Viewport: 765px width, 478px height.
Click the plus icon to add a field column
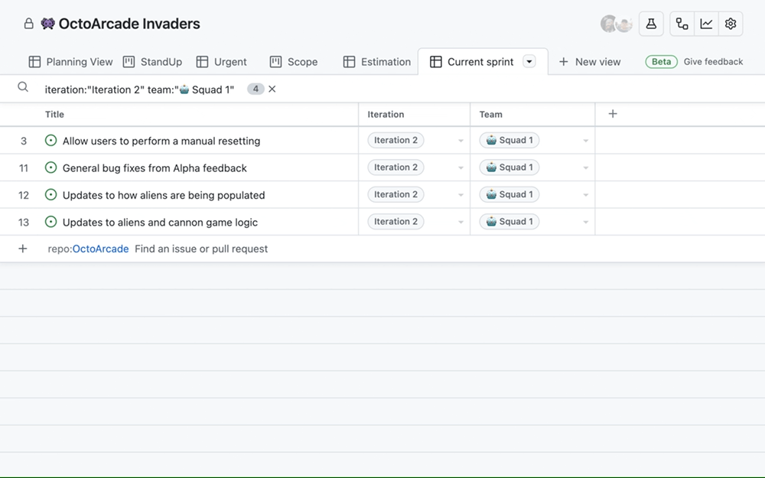613,114
